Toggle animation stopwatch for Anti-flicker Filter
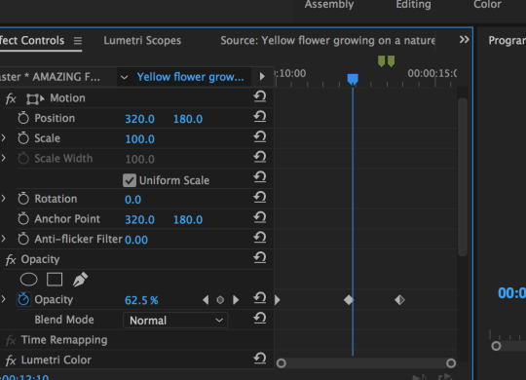Viewport: 526px width, 380px height. [23, 239]
